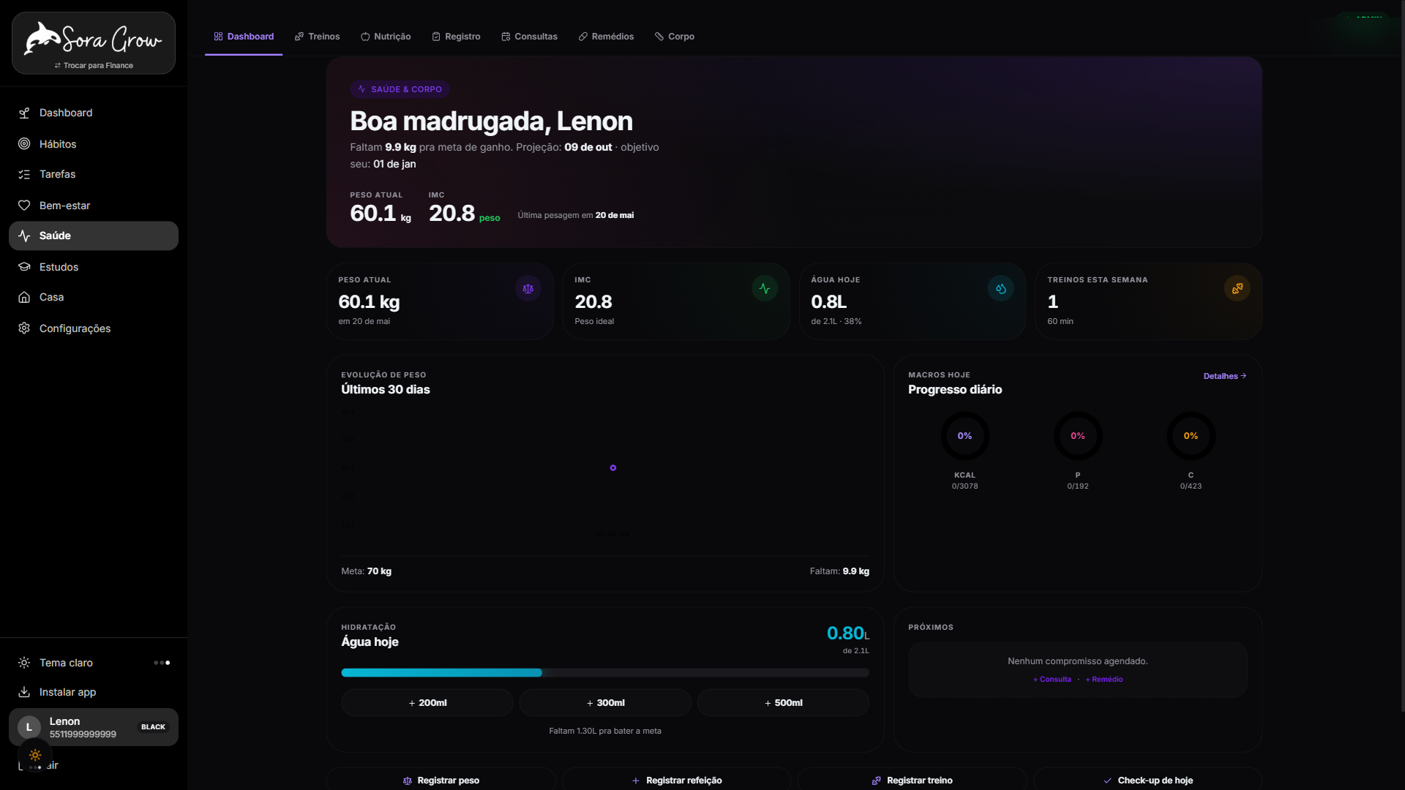Switch to the Remédios tab
This screenshot has width=1405, height=790.
[x=606, y=37]
